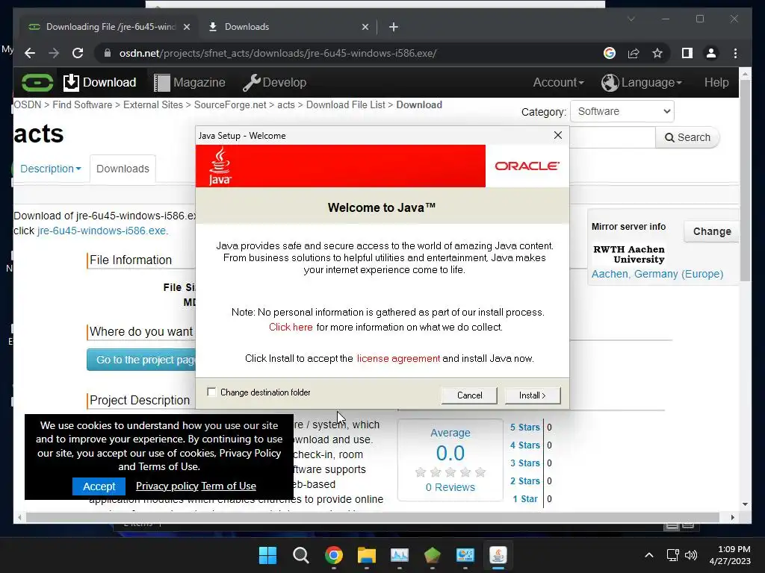Open the Chrome profile icon

tap(711, 53)
